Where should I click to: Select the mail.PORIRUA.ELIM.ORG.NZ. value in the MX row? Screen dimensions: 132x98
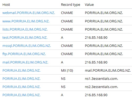[x=108, y=71]
